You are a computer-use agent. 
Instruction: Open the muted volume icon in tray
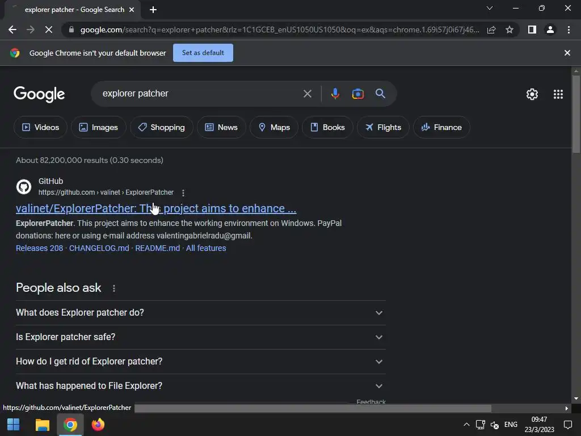click(x=494, y=425)
